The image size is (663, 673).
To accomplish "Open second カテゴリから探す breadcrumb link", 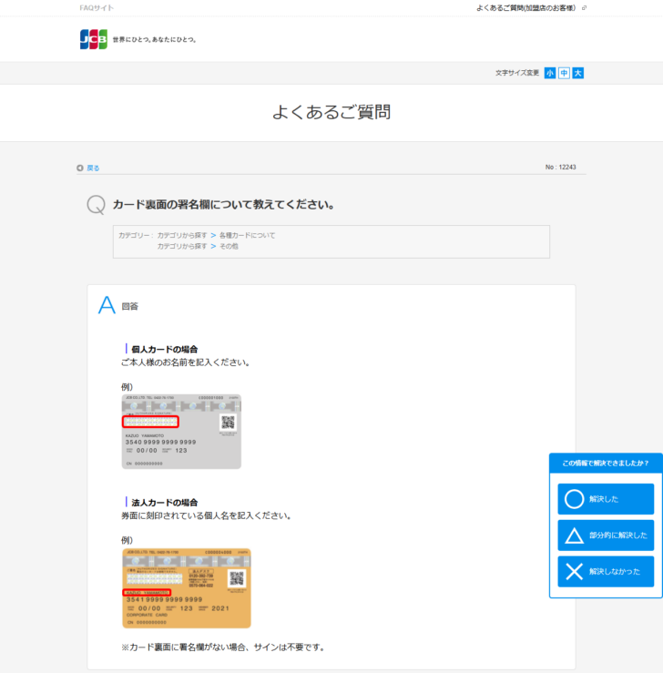I will coord(182,246).
